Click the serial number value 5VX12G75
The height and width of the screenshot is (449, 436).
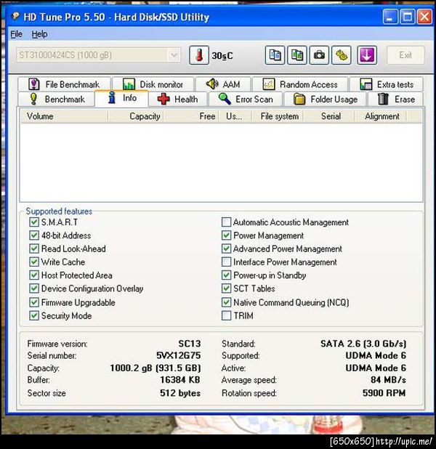point(178,355)
